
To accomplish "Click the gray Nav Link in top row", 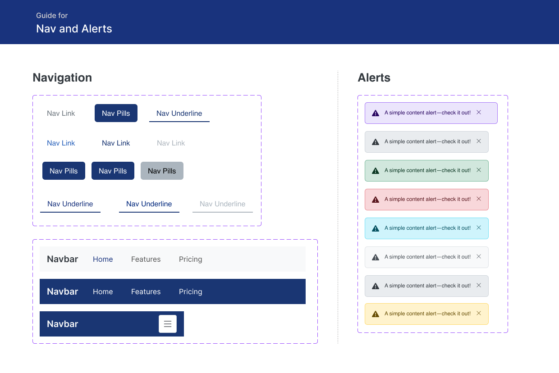I will [61, 113].
